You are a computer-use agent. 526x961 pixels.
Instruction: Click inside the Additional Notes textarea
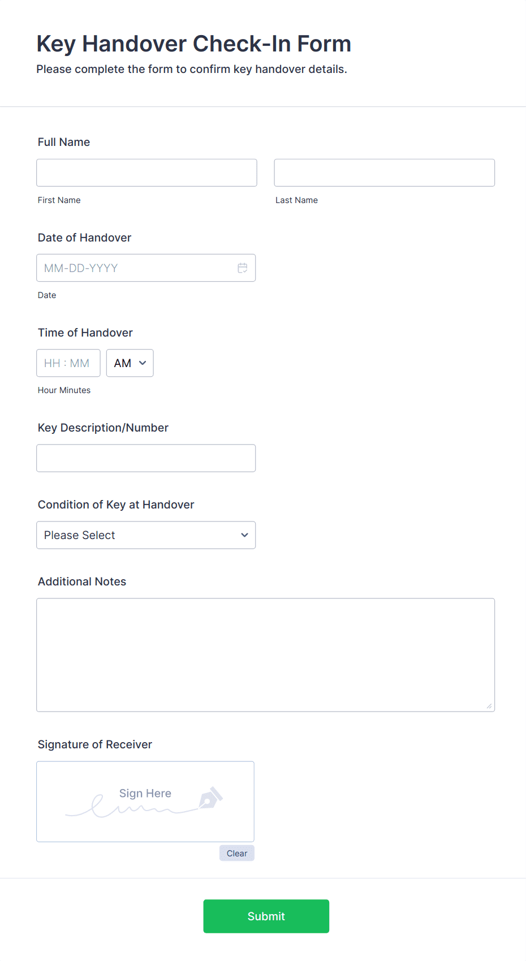(265, 654)
